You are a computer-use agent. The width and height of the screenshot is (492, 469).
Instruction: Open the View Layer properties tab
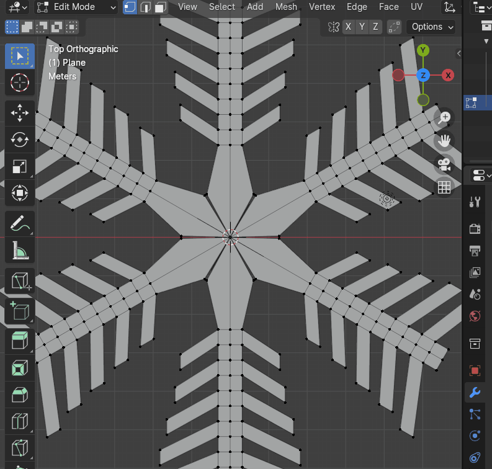pos(475,272)
